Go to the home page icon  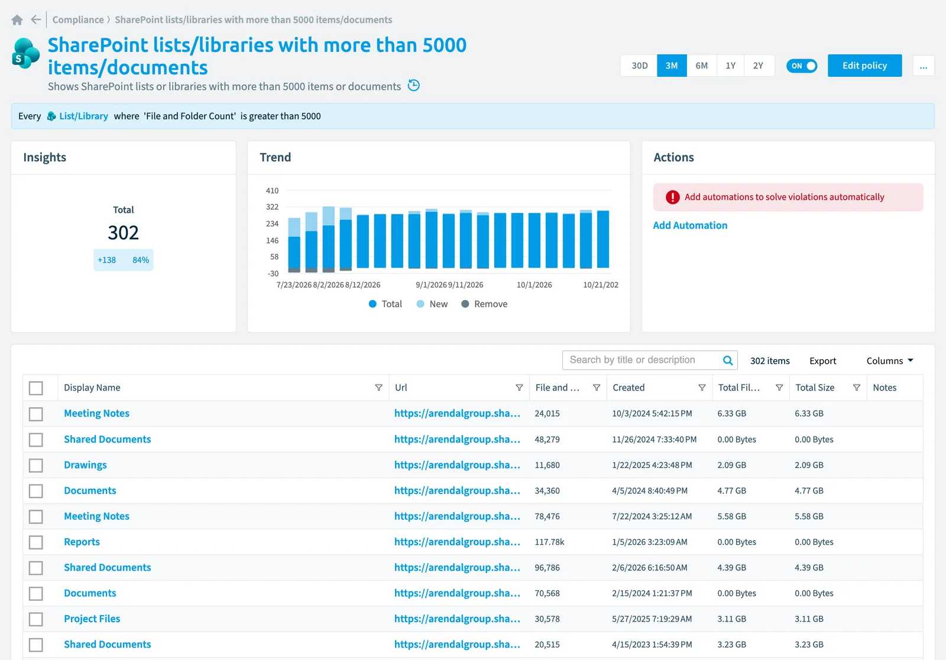[17, 20]
